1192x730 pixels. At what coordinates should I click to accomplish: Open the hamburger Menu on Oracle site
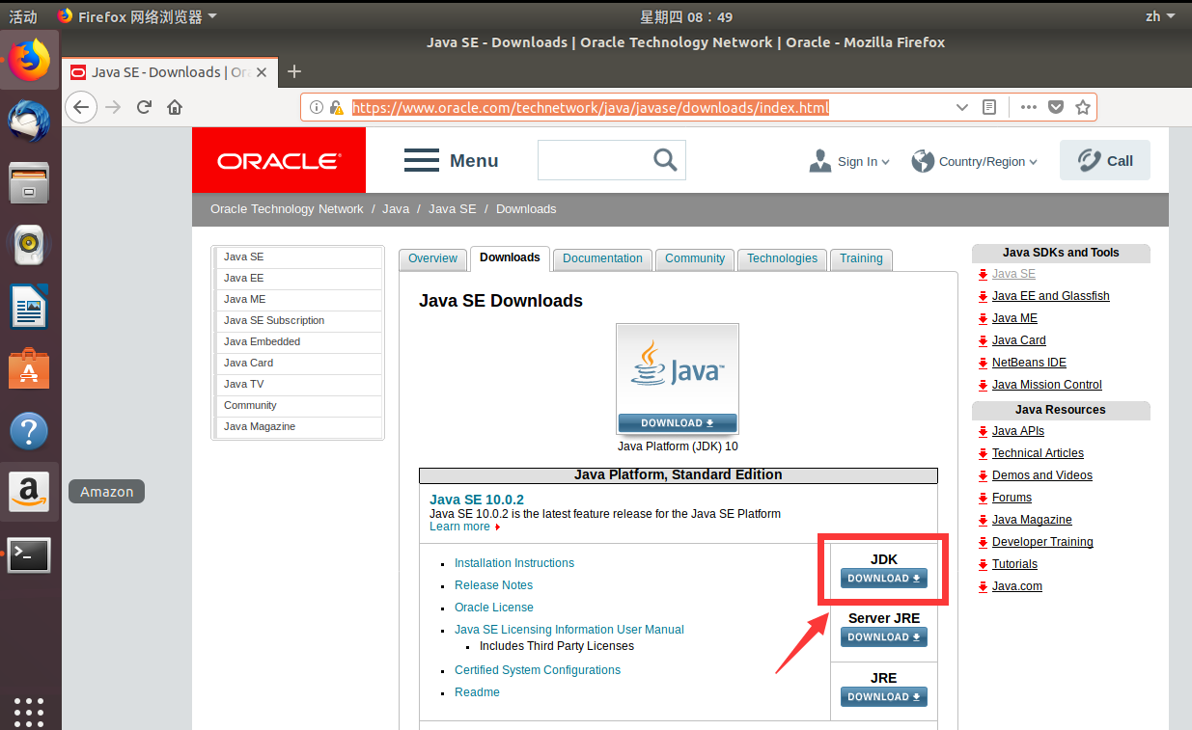(451, 161)
